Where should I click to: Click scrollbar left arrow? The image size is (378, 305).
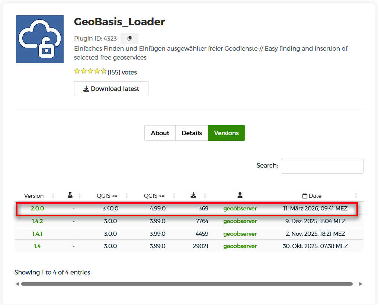click(17, 284)
